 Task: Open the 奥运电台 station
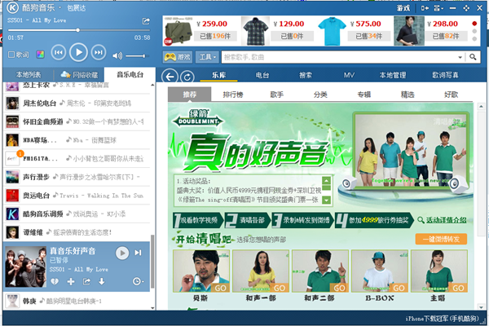tap(77, 196)
